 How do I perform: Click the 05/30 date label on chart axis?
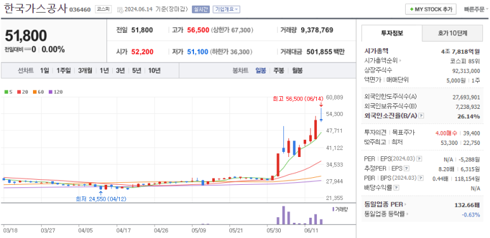[x=274, y=230]
